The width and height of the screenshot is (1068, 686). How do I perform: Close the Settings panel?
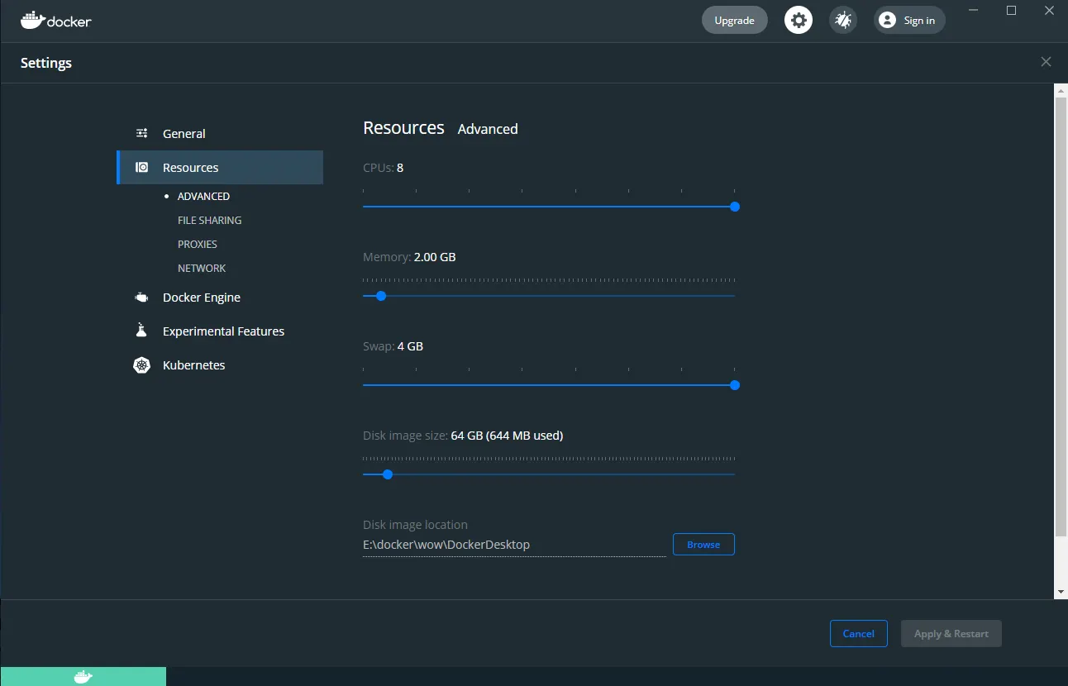(x=1046, y=62)
